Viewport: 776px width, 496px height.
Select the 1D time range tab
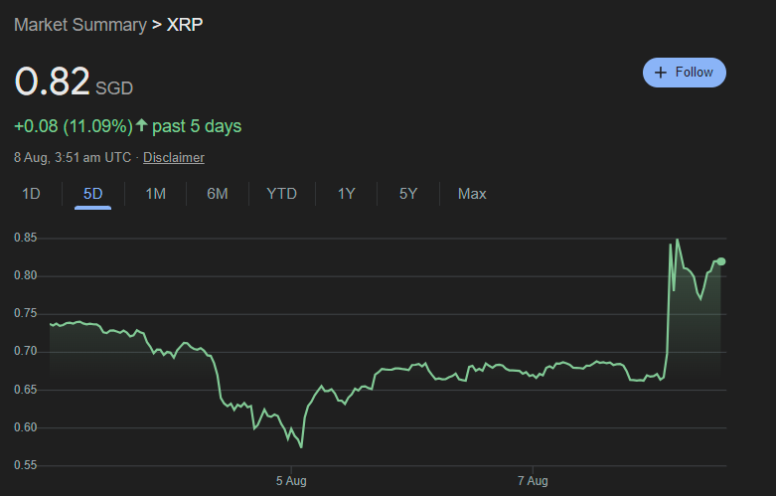click(31, 194)
